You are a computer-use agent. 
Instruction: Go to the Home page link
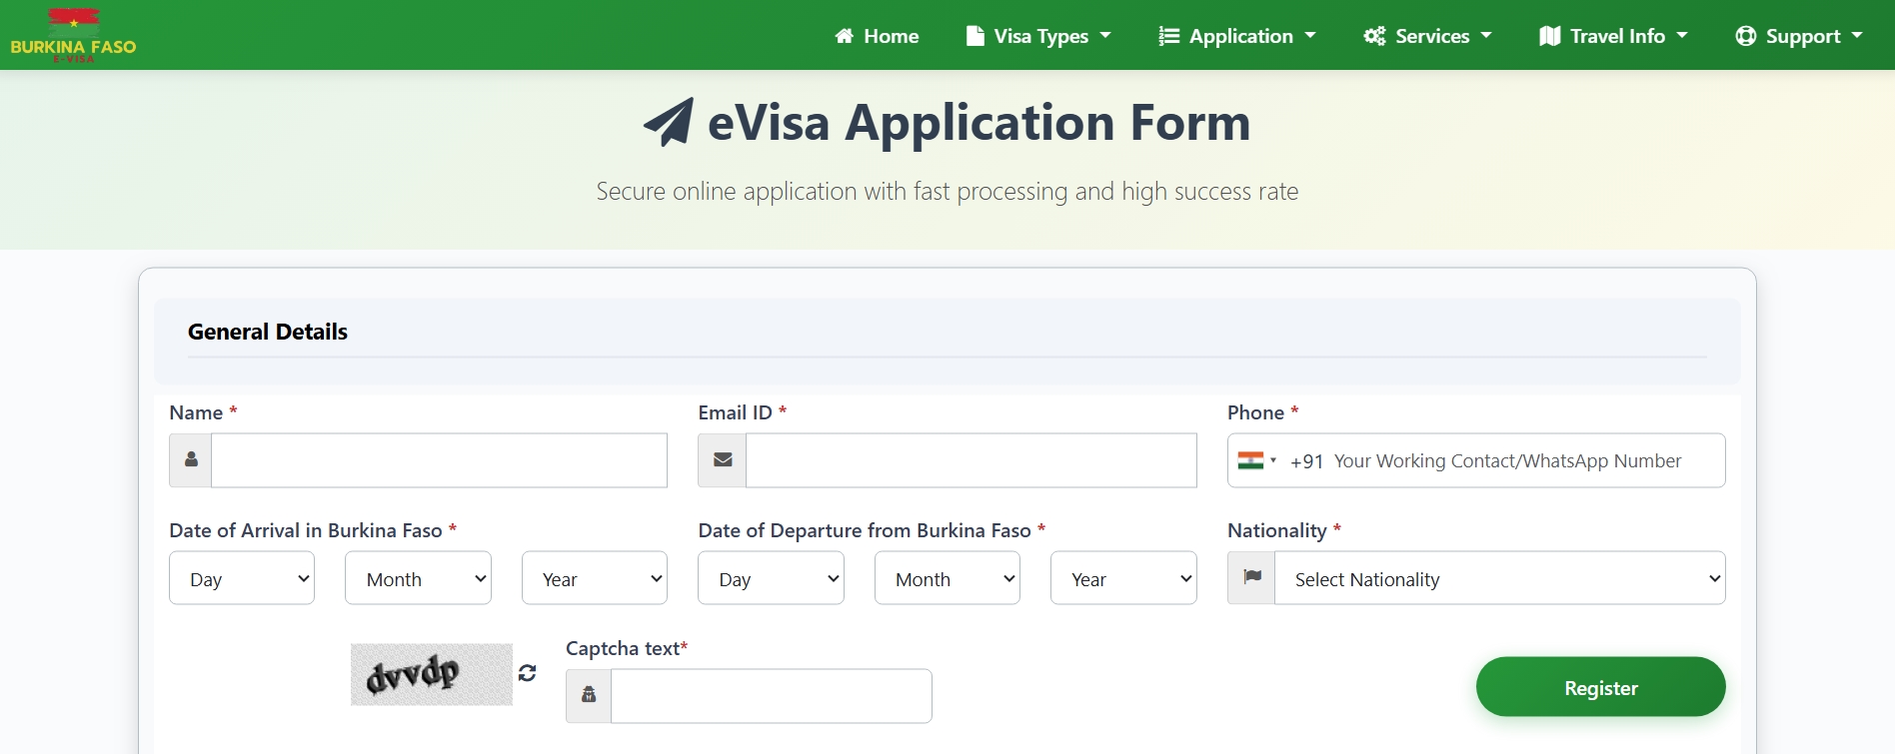(x=877, y=36)
